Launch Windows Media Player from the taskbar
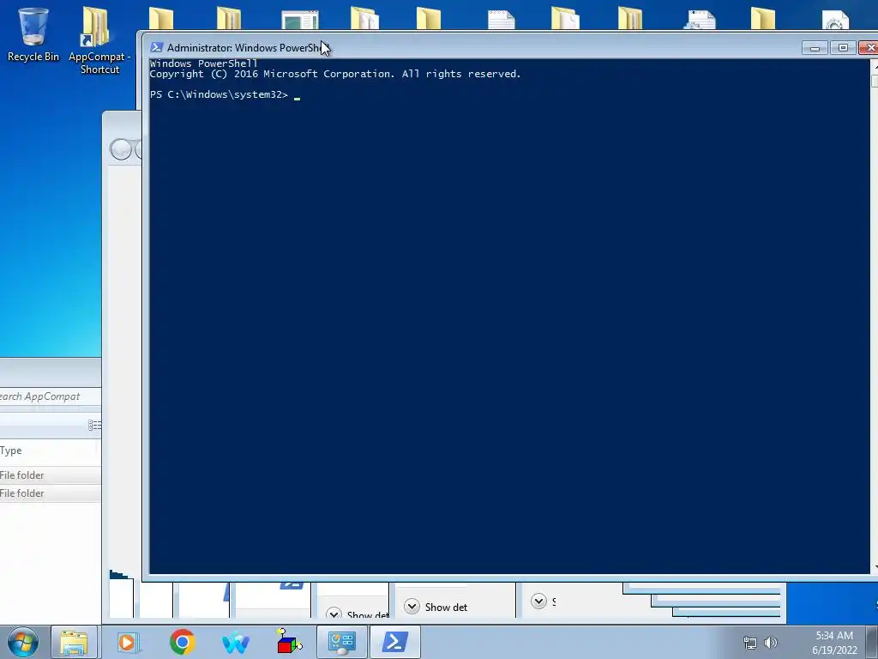878x659 pixels. [128, 642]
